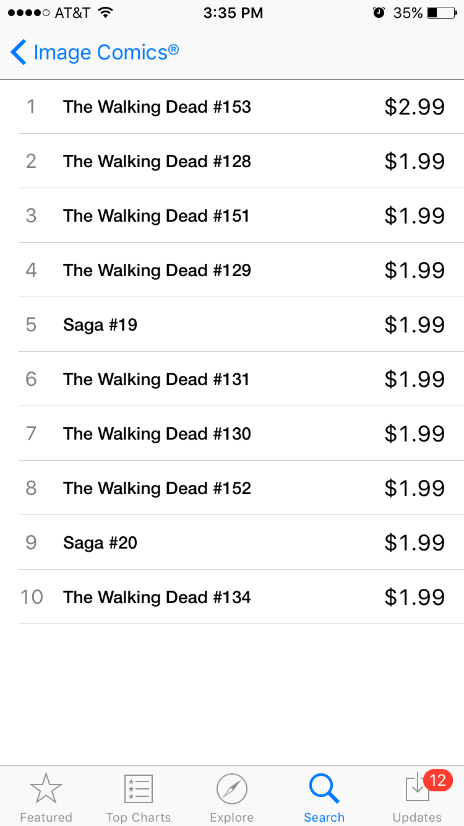Image resolution: width=464 pixels, height=826 pixels.
Task: Tap $1.99 price for Walking Dead #152
Action: [415, 489]
